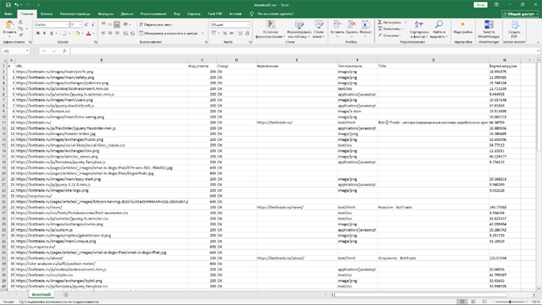
Task: Align text left
Action: [103, 33]
